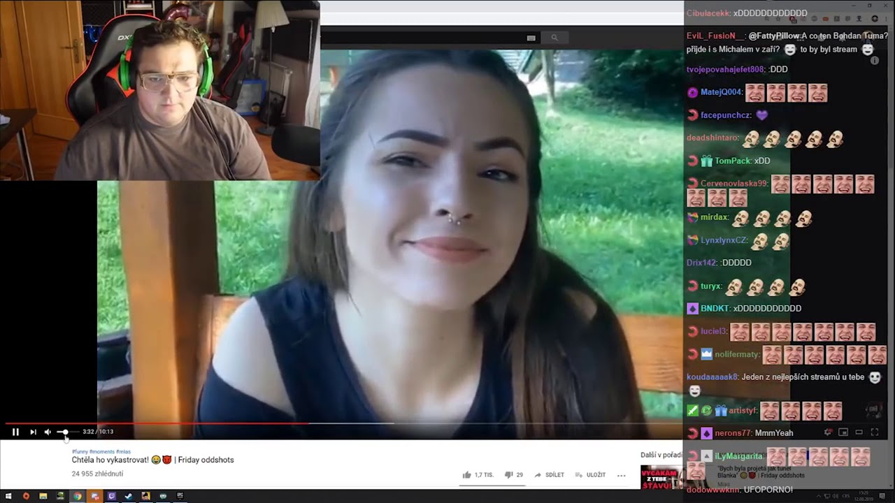Enter fullscreen mode
Image resolution: width=895 pixels, height=503 pixels.
tap(875, 432)
